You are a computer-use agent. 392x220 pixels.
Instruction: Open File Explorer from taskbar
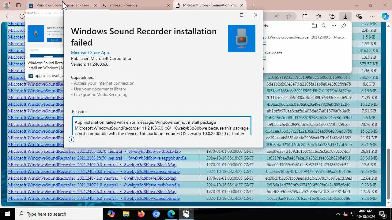126,214
